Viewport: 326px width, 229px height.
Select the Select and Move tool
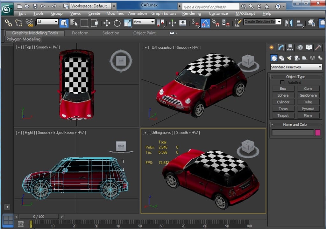pyautogui.click(x=107, y=23)
